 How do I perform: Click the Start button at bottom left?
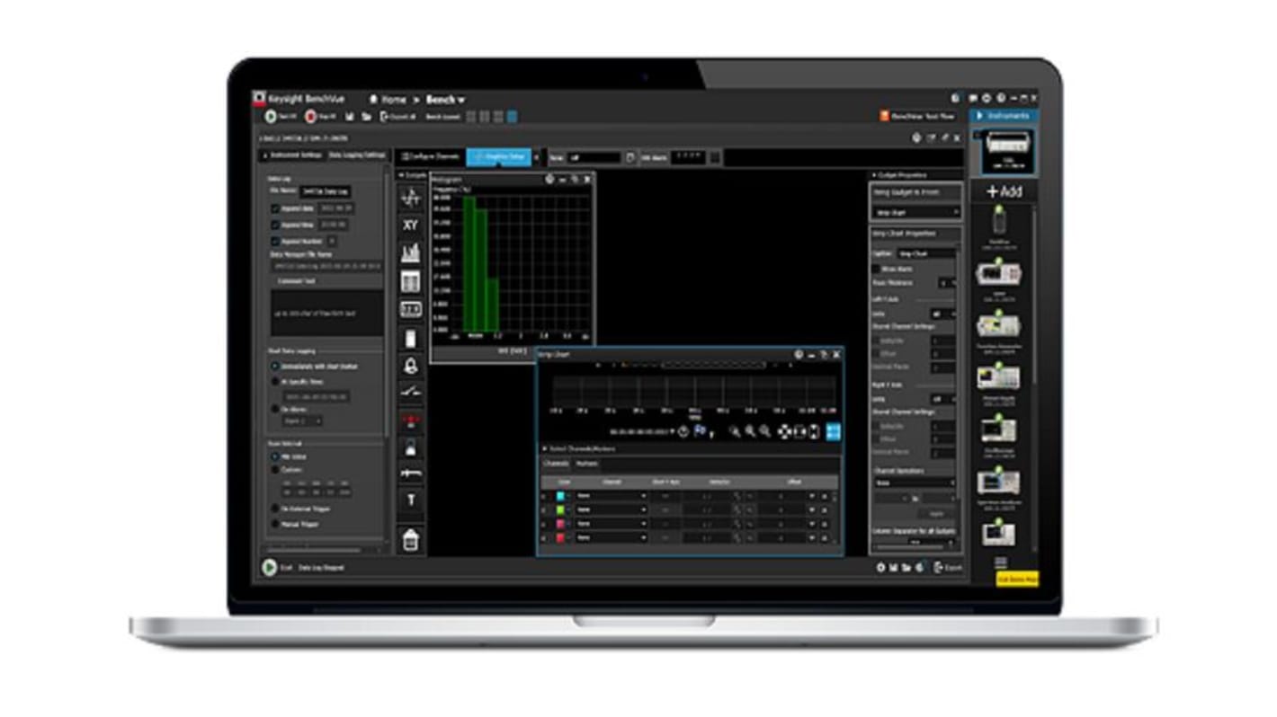click(268, 567)
